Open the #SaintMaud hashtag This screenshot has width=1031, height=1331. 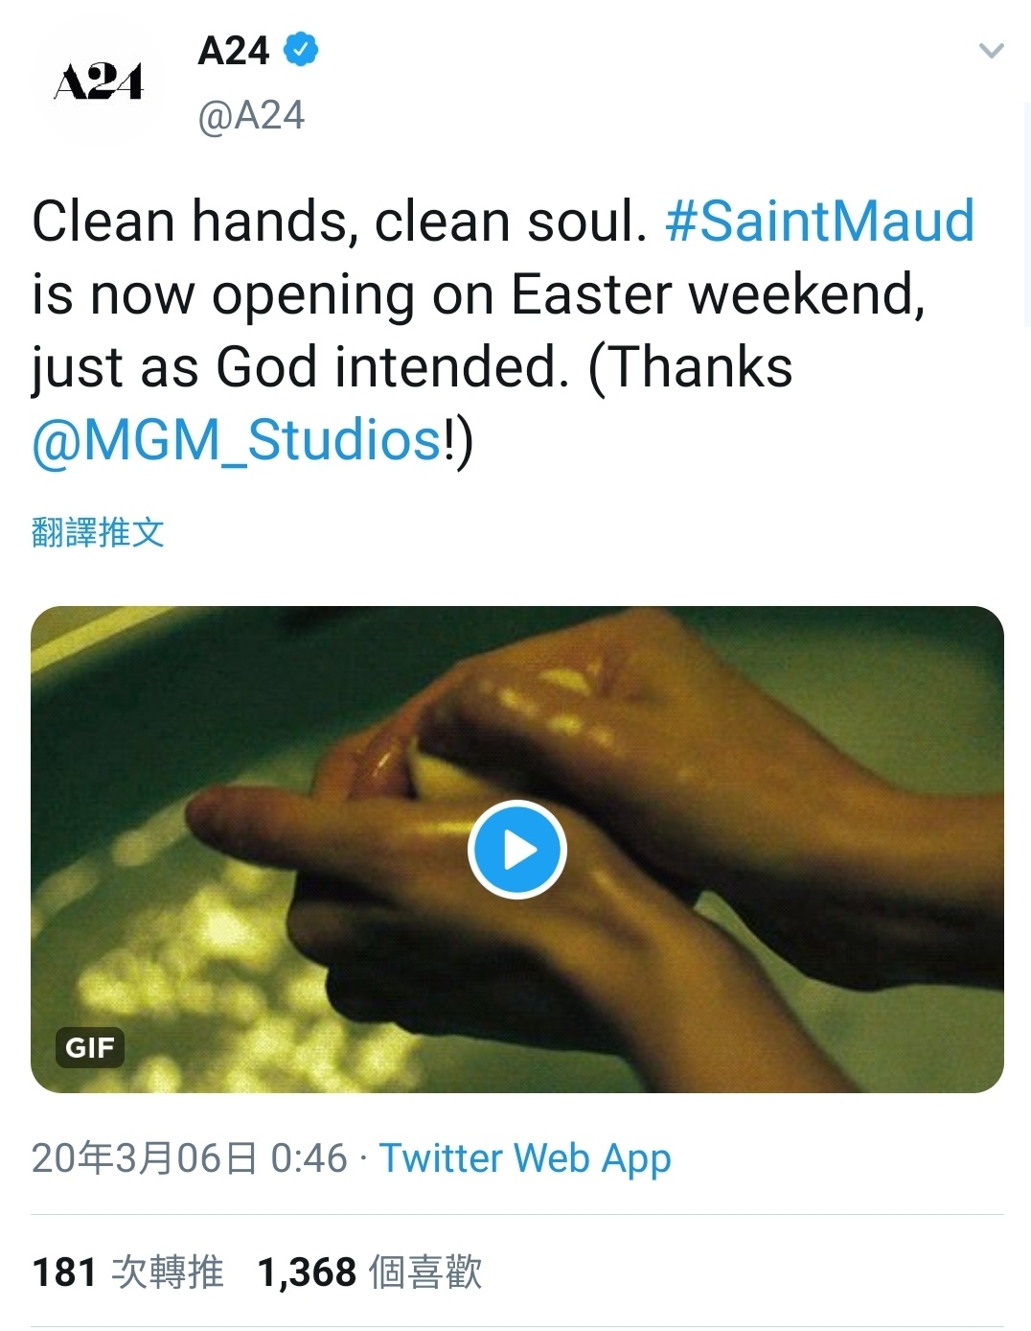tap(820, 221)
